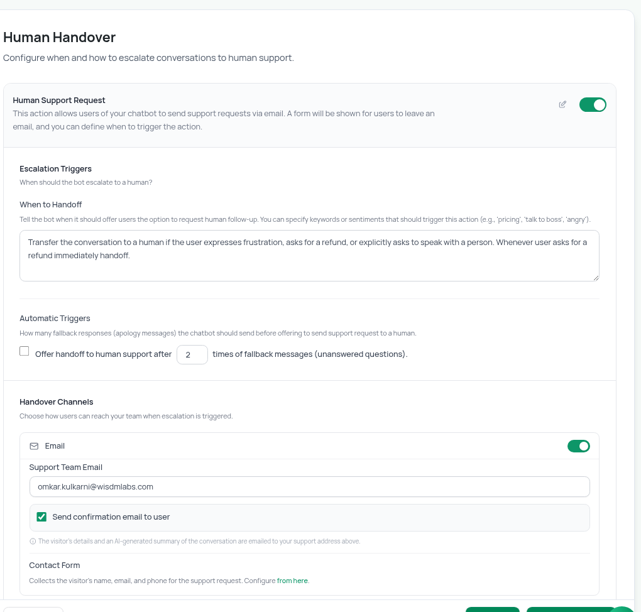Screen dimensions: 641x612
Task: Click the When to Handoff label
Action: 51,205
